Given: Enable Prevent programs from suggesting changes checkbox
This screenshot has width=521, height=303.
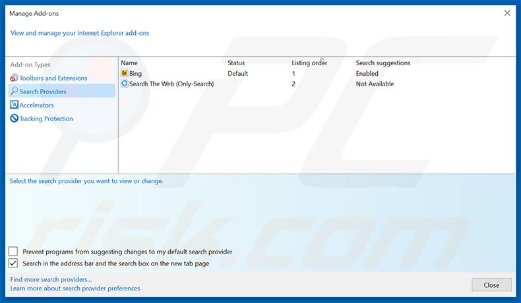Looking at the screenshot, I should tap(13, 251).
